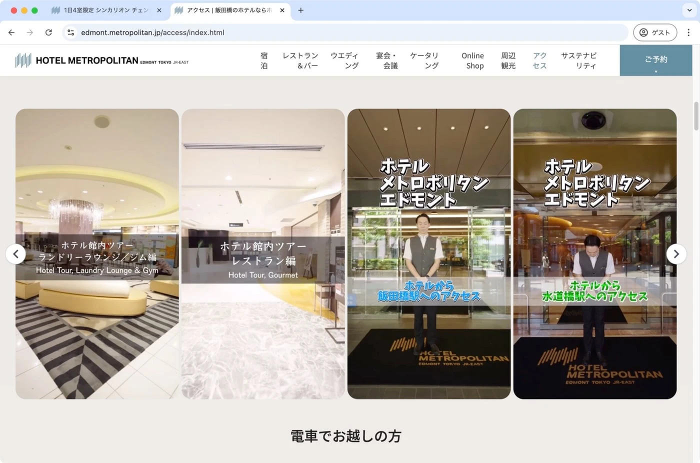Image resolution: width=700 pixels, height=463 pixels.
Task: Show previous carousel slide
Action: point(15,254)
